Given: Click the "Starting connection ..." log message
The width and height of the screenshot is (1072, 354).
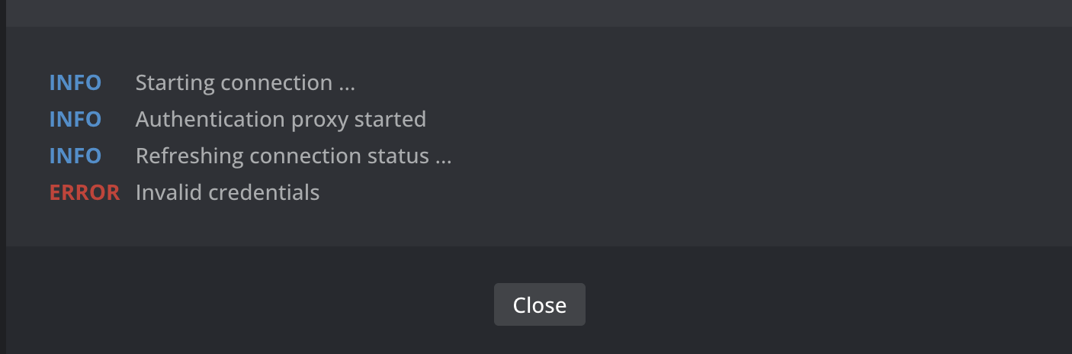Looking at the screenshot, I should click(x=246, y=83).
